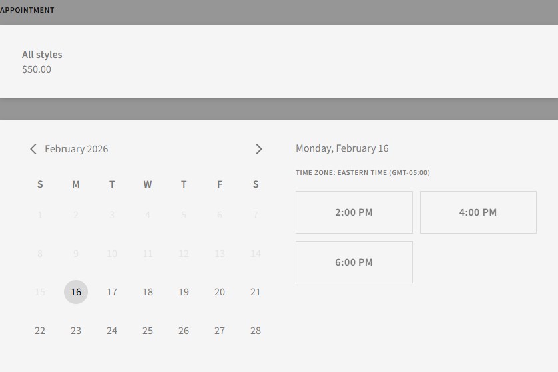Select Sunday, February 22
558x372 pixels.
[40, 331]
